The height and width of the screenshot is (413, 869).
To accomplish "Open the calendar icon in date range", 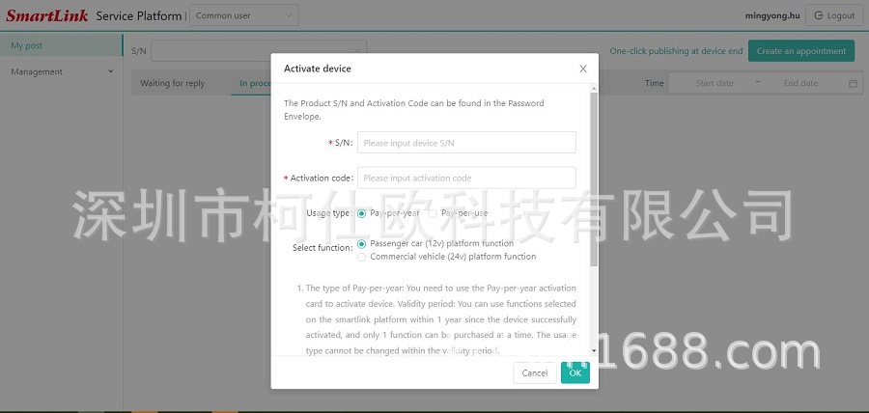I will (853, 83).
